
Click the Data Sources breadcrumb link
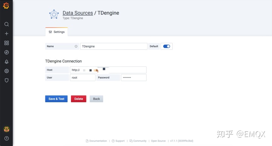[78, 13]
